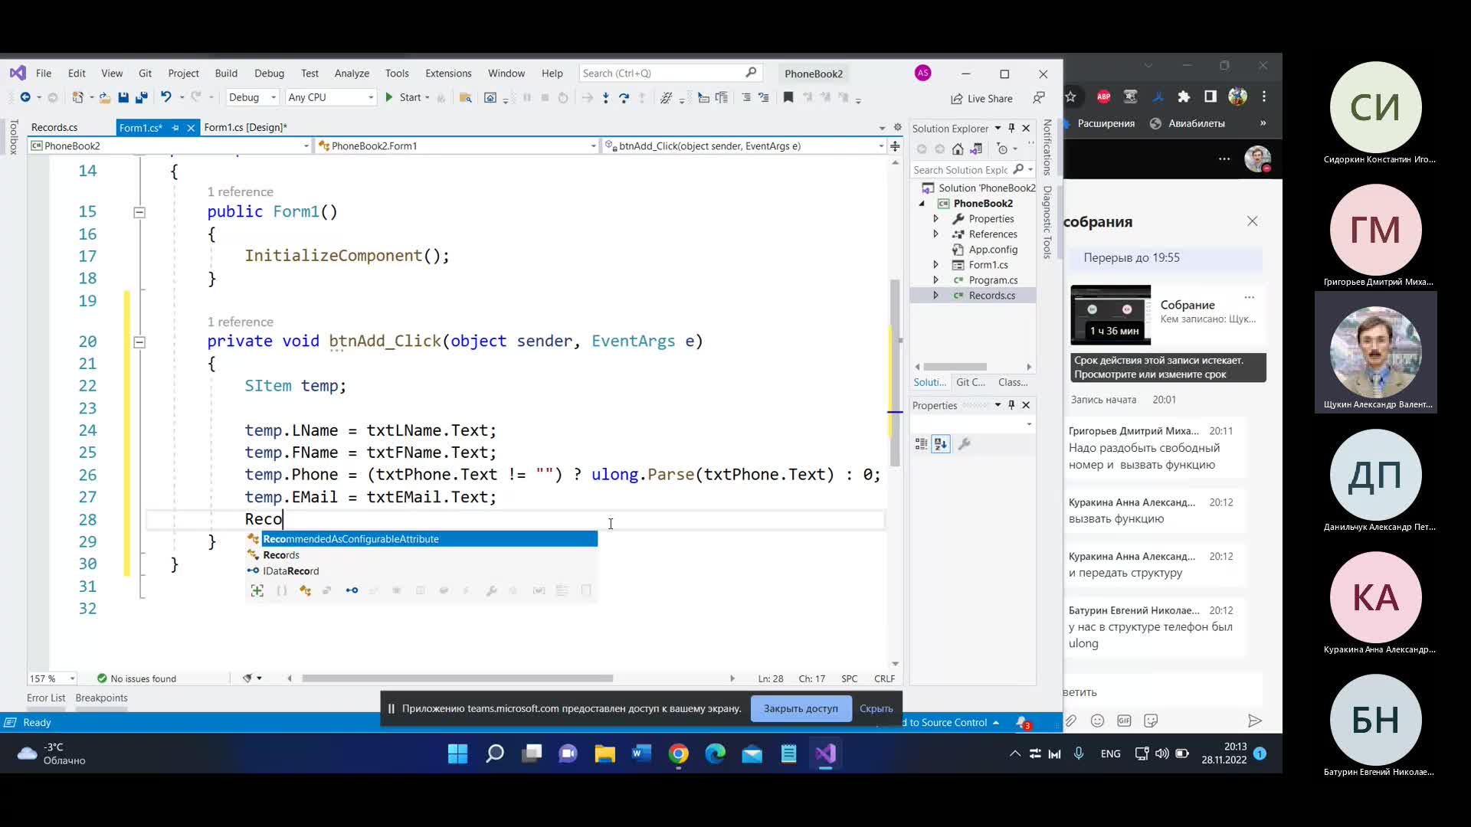Close the Form1.cs* tab
1471x827 pixels.
click(x=191, y=128)
